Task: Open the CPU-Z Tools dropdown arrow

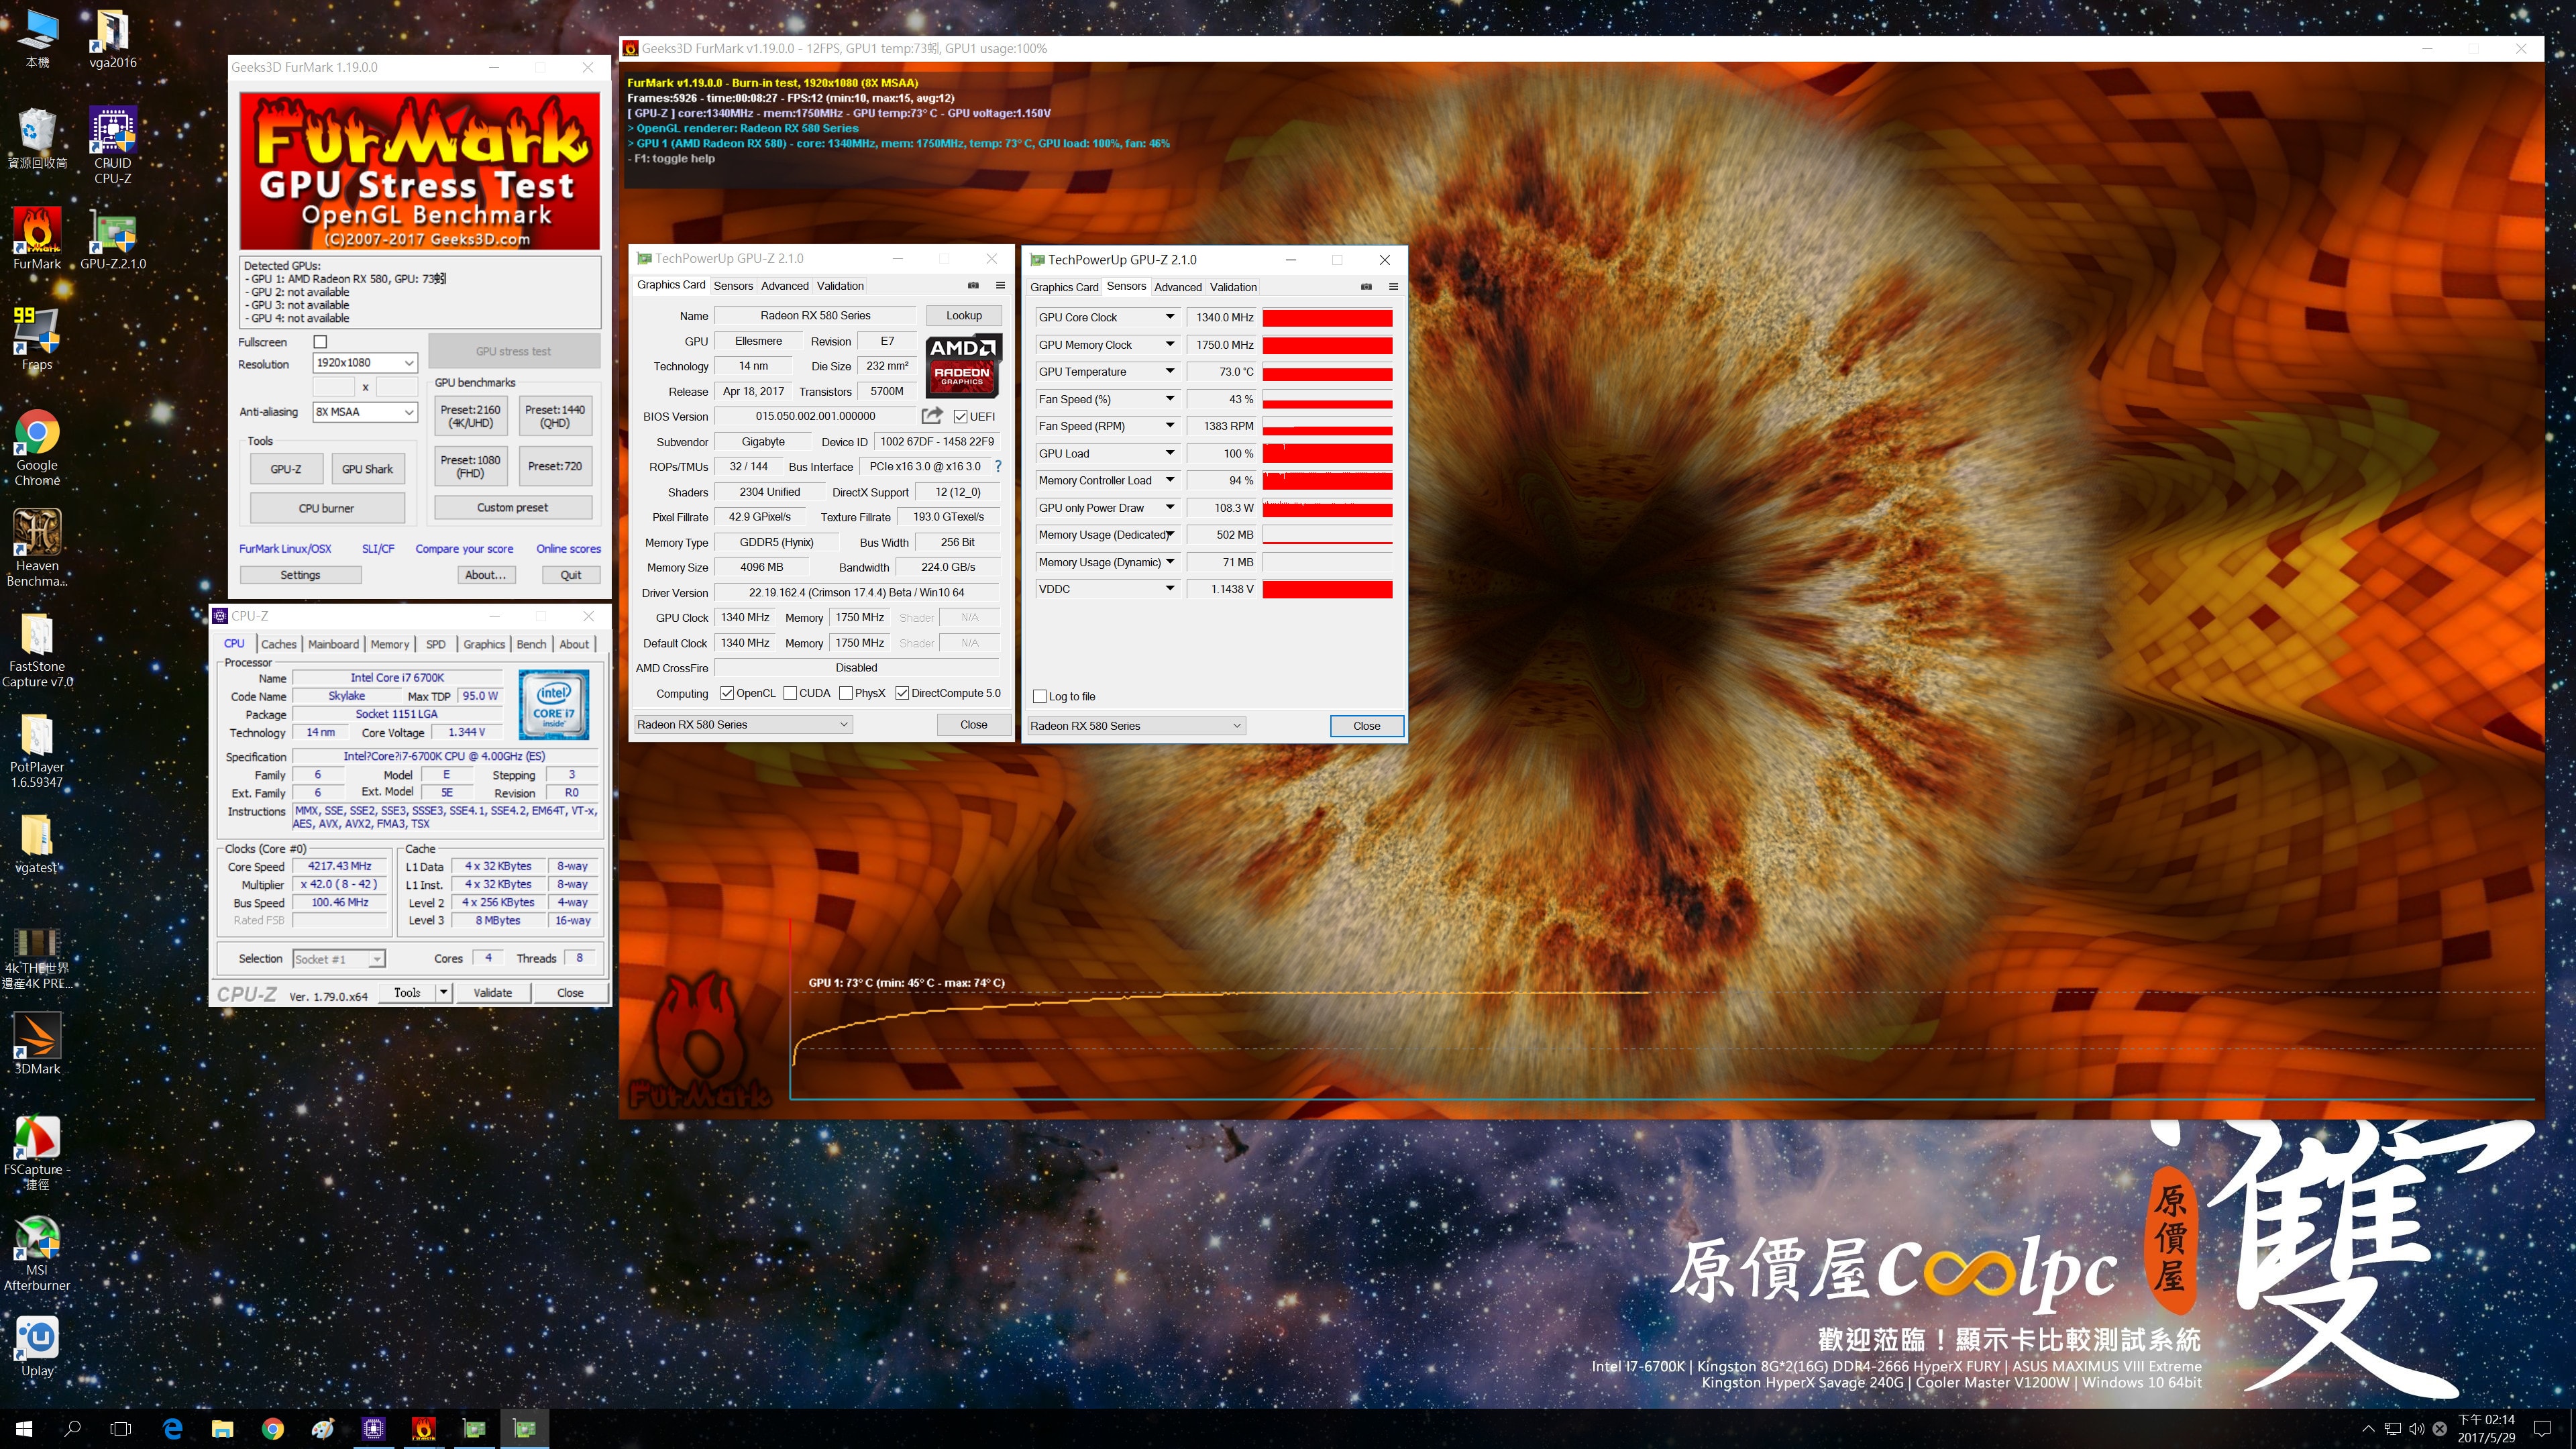Action: (443, 992)
